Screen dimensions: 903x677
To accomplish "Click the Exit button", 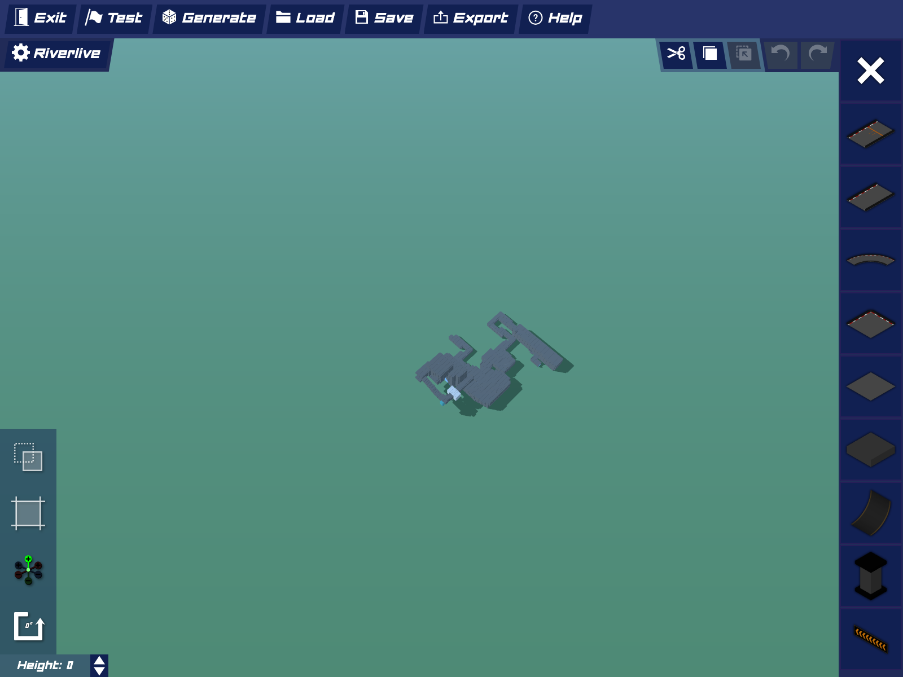I will point(40,18).
